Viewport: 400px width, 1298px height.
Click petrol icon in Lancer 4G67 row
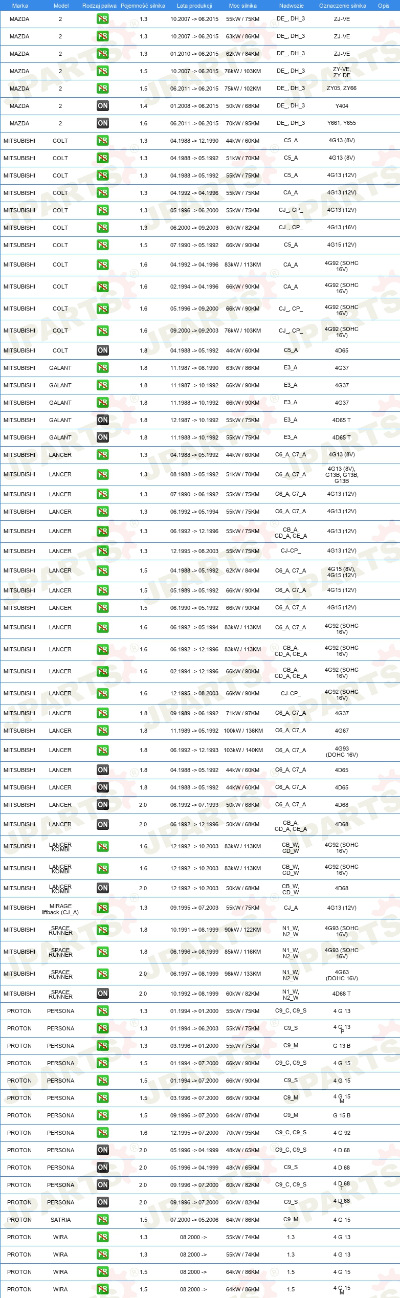(102, 731)
